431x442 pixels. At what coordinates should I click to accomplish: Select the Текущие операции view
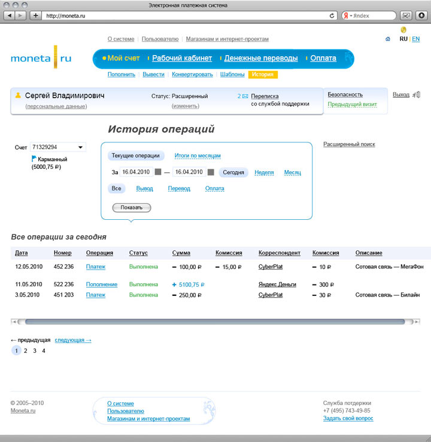point(136,156)
